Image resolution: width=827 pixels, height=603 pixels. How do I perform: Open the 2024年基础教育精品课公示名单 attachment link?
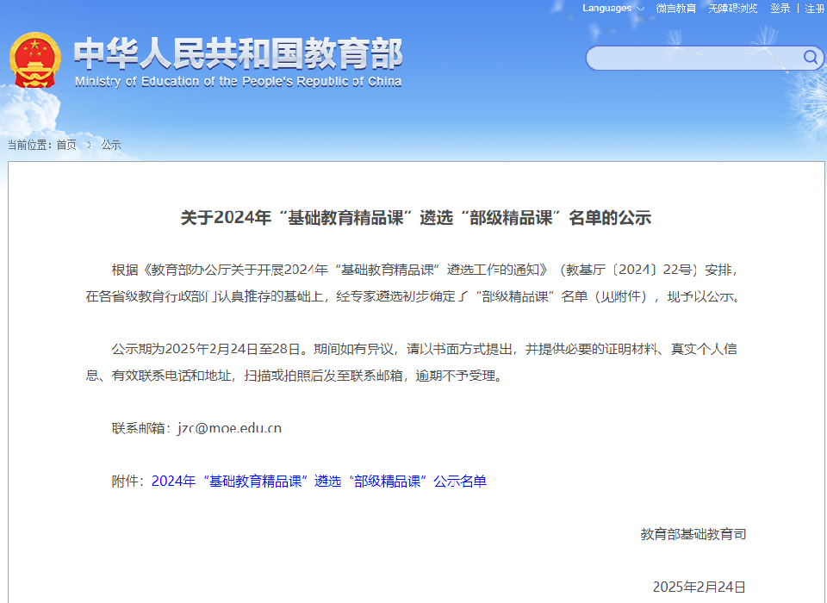pos(319,481)
